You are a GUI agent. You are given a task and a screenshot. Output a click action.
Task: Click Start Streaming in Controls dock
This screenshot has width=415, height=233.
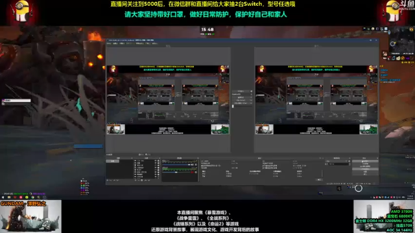[x=365, y=161]
